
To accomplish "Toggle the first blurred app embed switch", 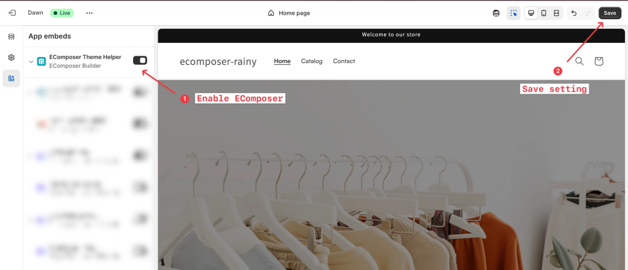I will click(x=140, y=92).
